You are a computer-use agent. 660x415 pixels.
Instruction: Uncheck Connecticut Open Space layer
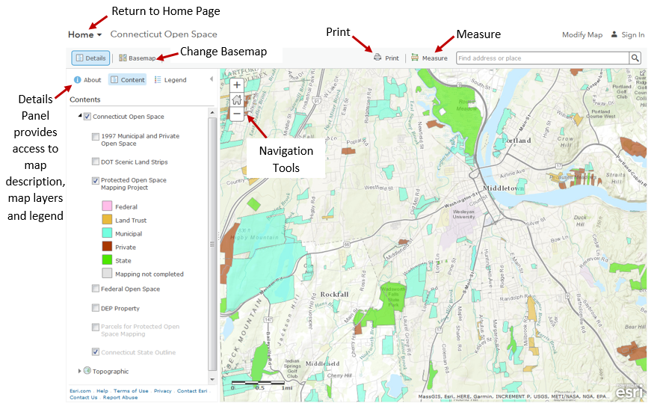[x=87, y=117]
